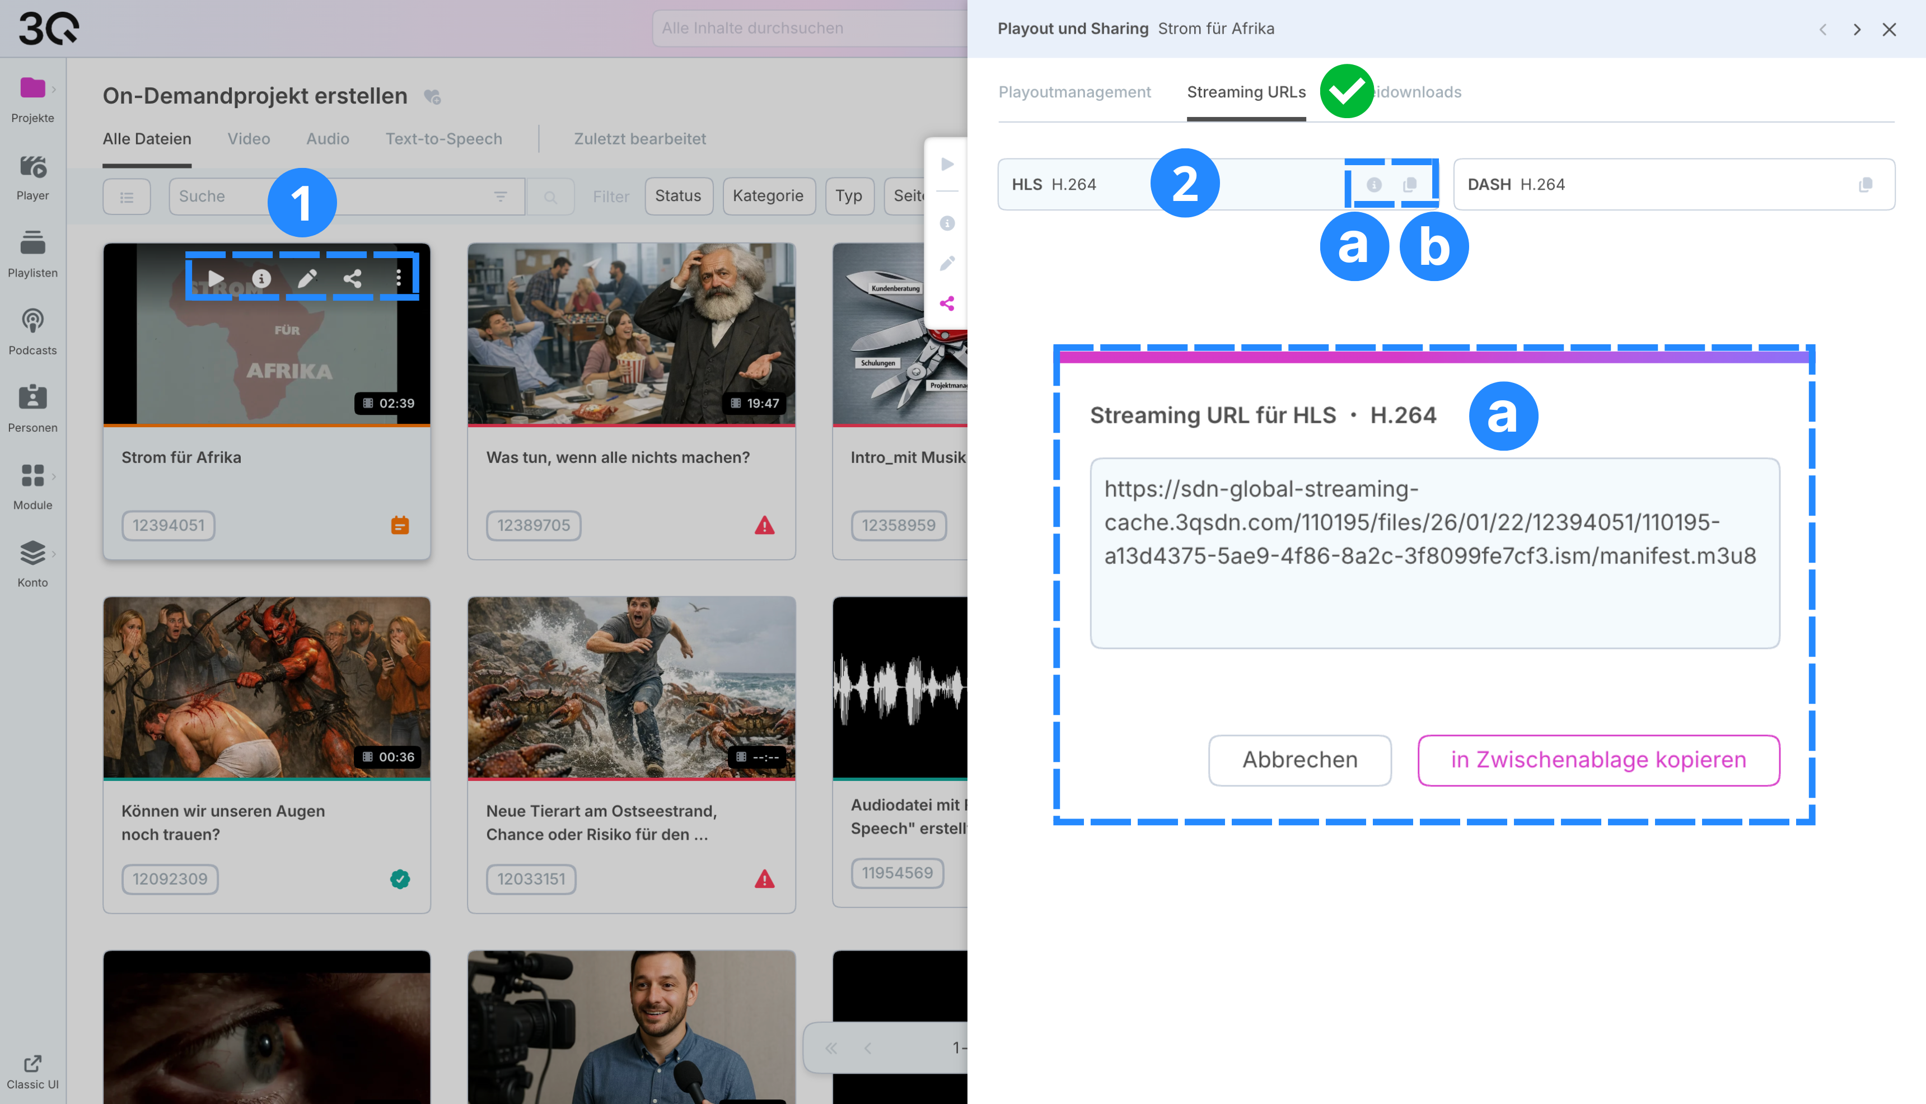The height and width of the screenshot is (1104, 1926).
Task: Click the Streaming URL text field
Action: point(1434,553)
